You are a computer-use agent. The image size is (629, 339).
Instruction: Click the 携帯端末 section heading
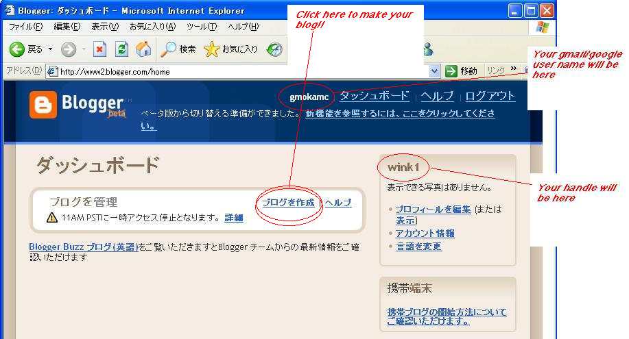[410, 288]
